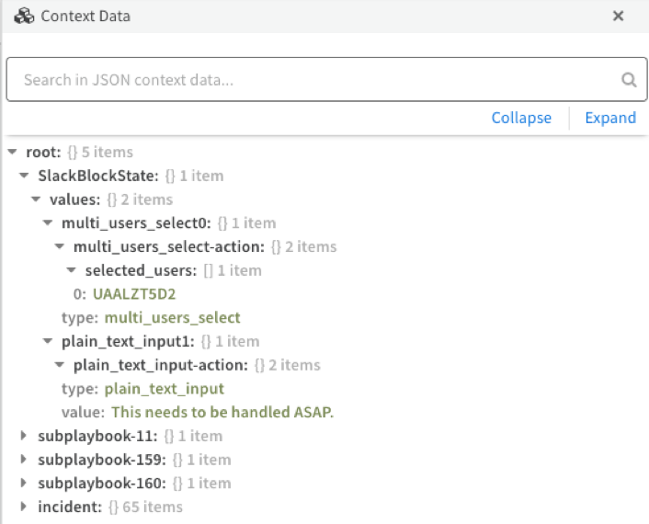Screen dimensions: 649x524
Task: Expand the subplaybook-159 node
Action: pyautogui.click(x=24, y=460)
